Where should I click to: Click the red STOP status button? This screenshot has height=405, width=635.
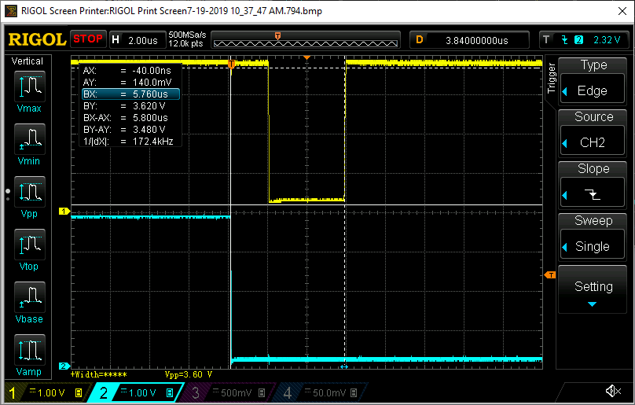[88, 39]
